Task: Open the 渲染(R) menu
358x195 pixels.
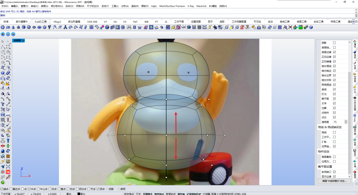Action: coord(135,6)
